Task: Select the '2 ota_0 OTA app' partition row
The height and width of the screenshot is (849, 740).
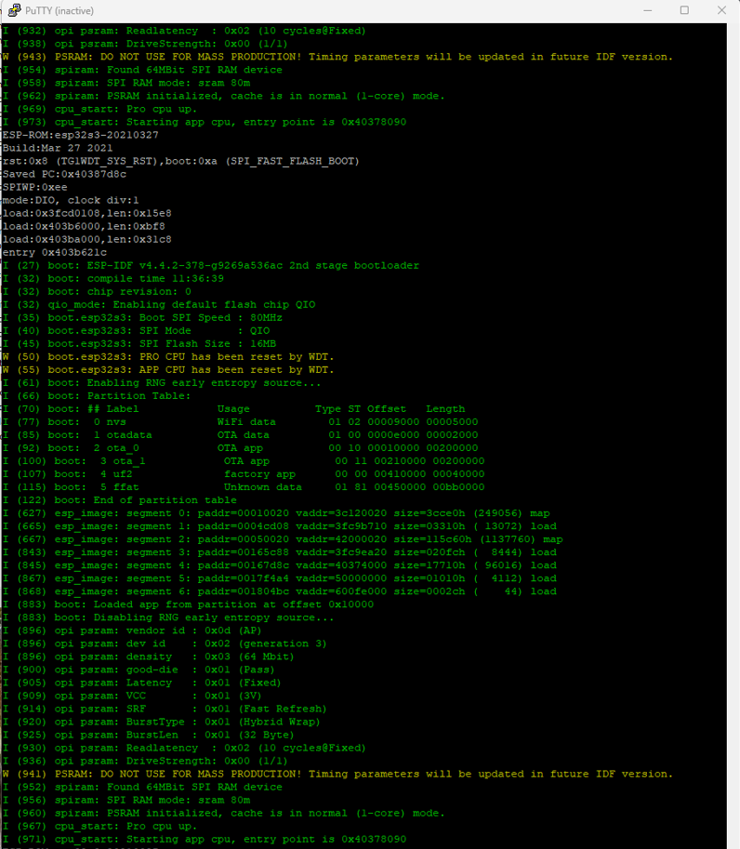Action: click(241, 448)
